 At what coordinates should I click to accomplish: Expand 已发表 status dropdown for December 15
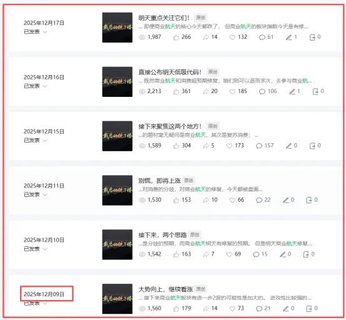[x=45, y=141]
